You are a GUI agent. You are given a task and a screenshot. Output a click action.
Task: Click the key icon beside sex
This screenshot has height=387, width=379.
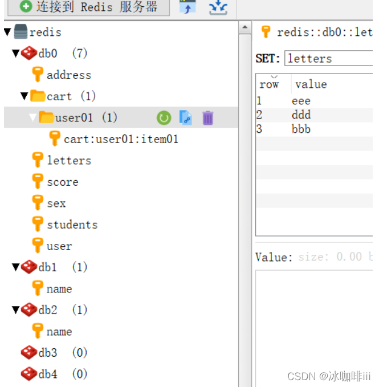click(x=38, y=203)
